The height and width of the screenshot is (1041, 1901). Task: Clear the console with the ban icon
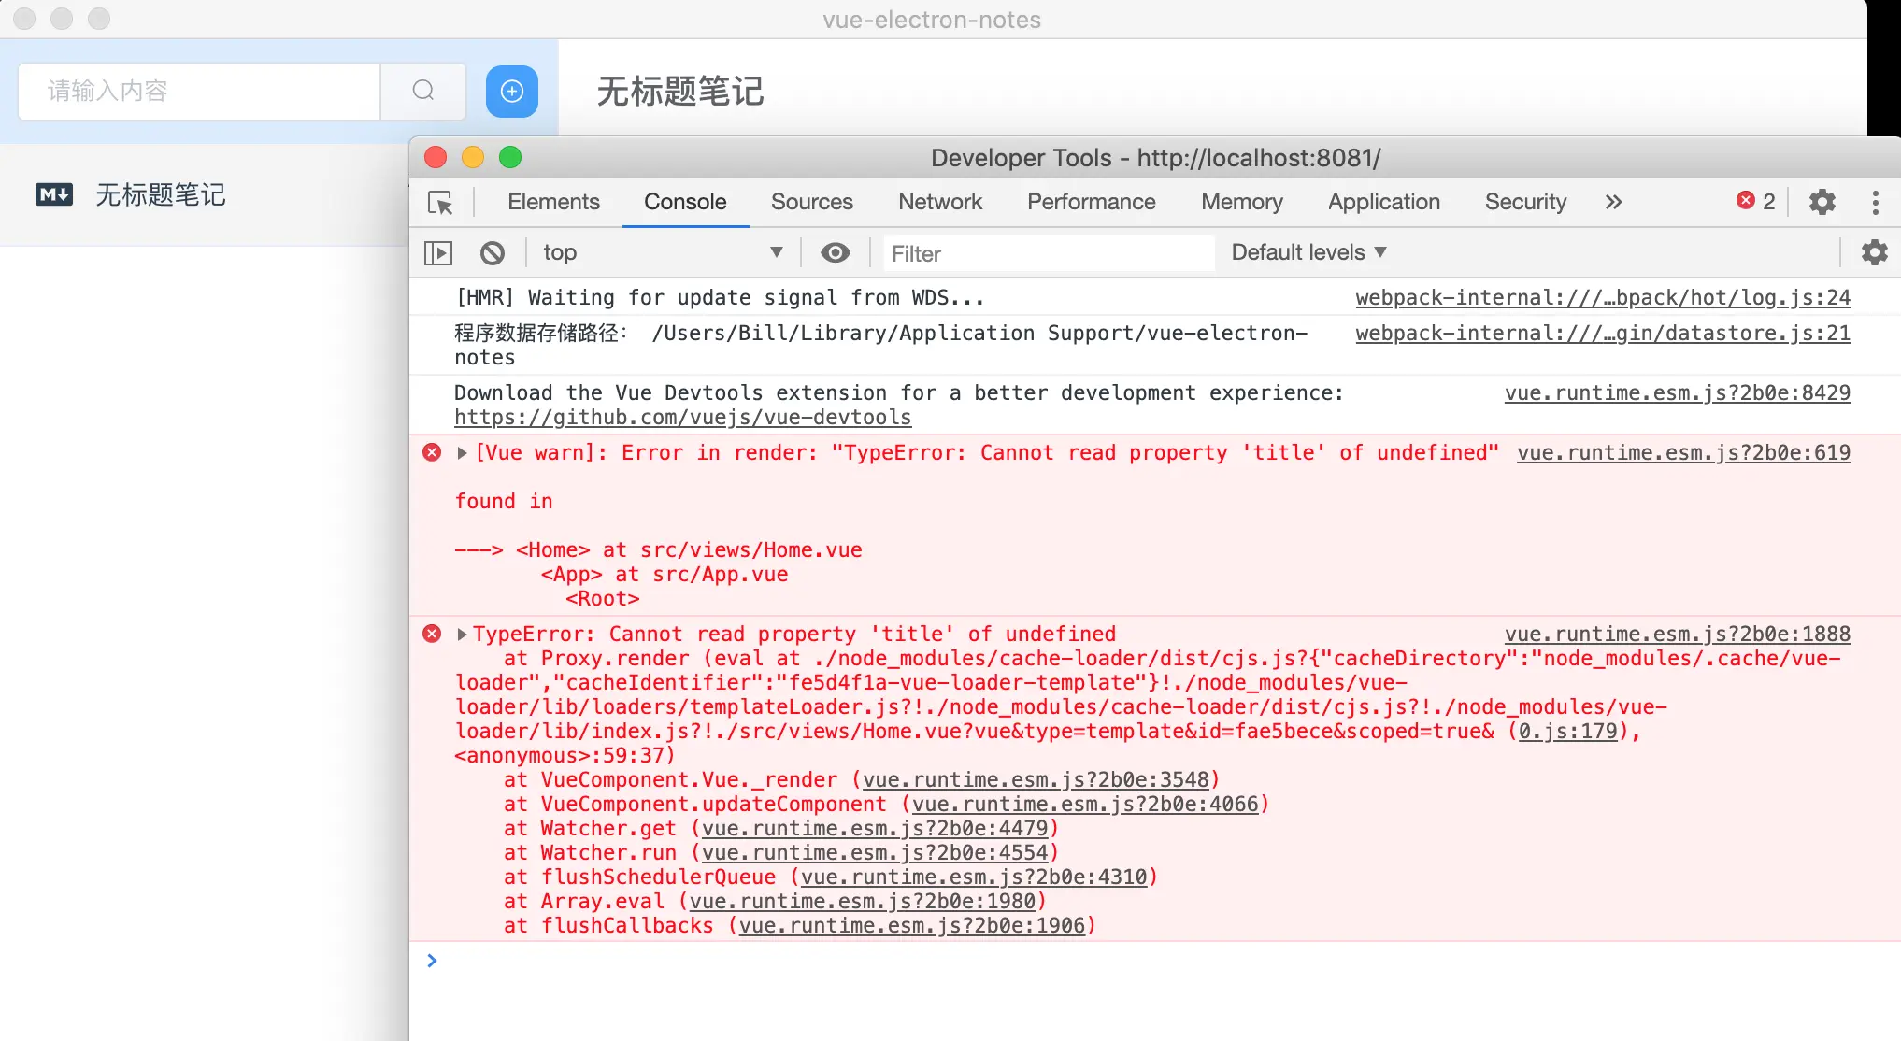[x=493, y=252]
